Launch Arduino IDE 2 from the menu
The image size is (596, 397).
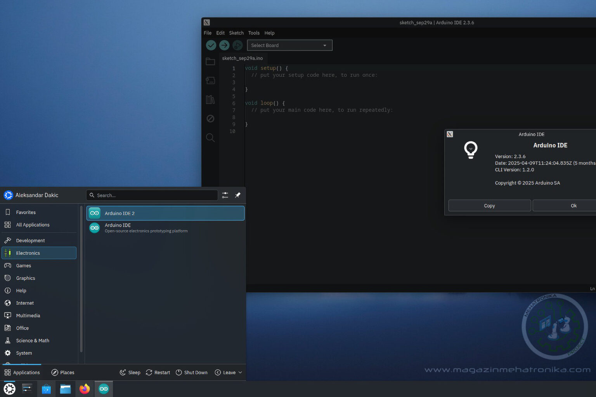click(165, 213)
